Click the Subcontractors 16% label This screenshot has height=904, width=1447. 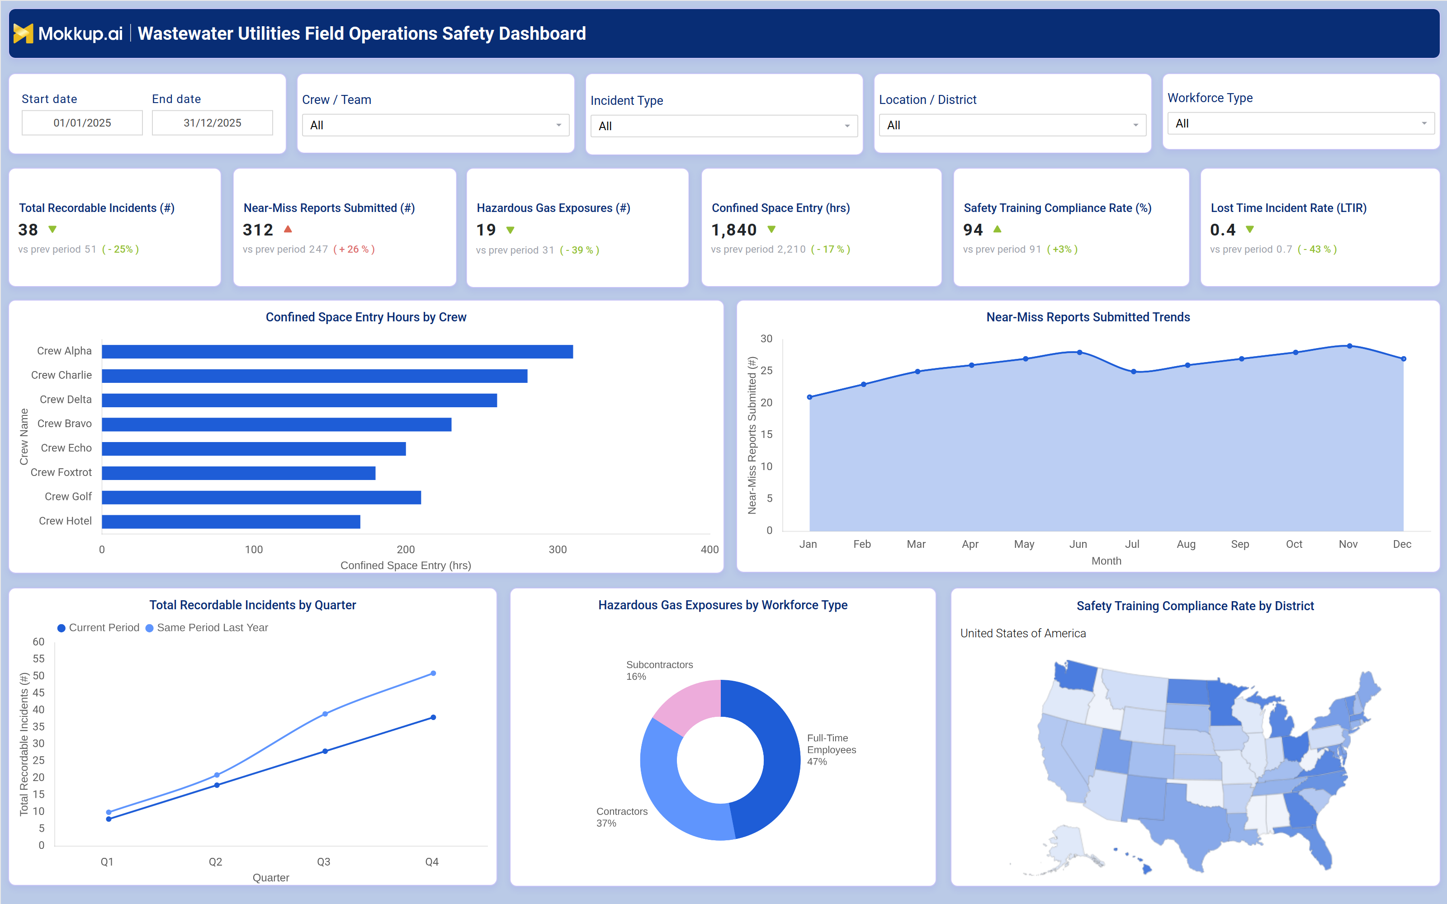659,670
